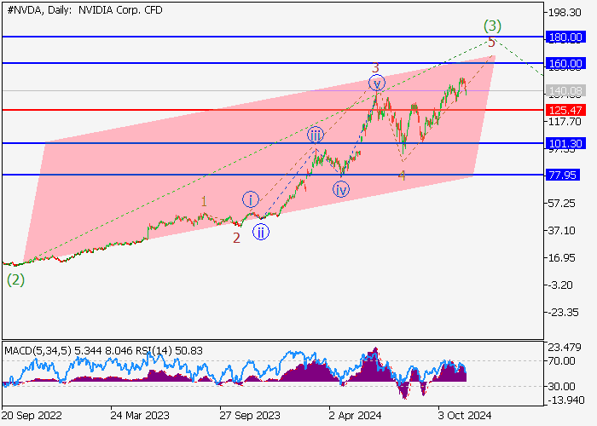Click the #NVDA Daily NVIDIA Corp. CFD chart title
This screenshot has height=426, width=597.
[x=84, y=10]
